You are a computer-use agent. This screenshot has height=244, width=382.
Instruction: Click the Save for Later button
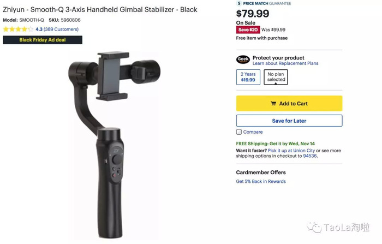pos(289,121)
